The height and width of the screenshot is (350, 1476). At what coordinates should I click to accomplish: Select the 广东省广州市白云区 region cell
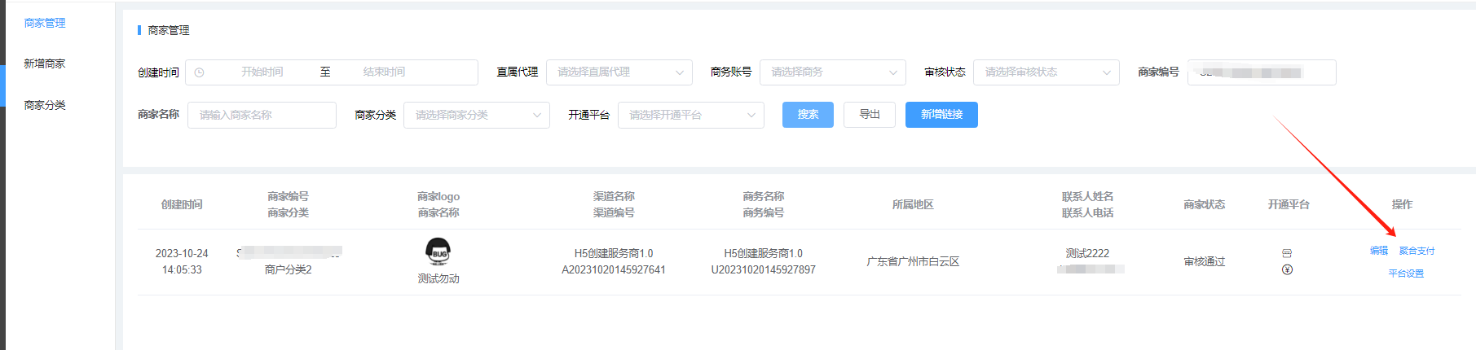pos(913,261)
